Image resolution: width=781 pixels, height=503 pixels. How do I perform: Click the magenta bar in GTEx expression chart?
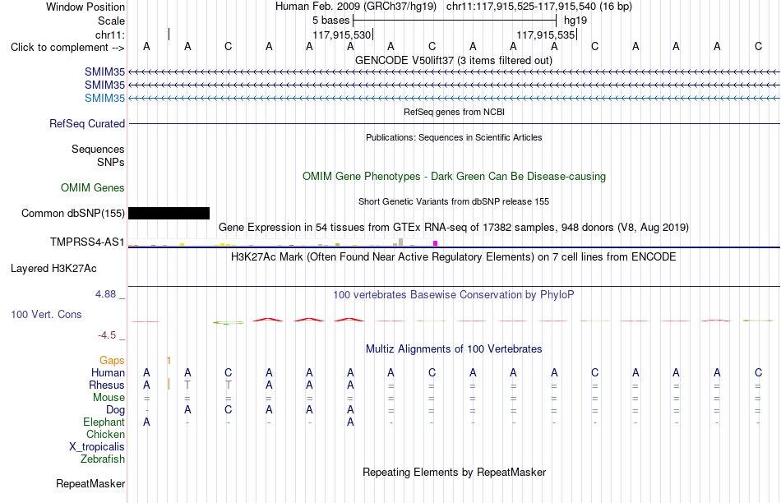click(x=436, y=243)
